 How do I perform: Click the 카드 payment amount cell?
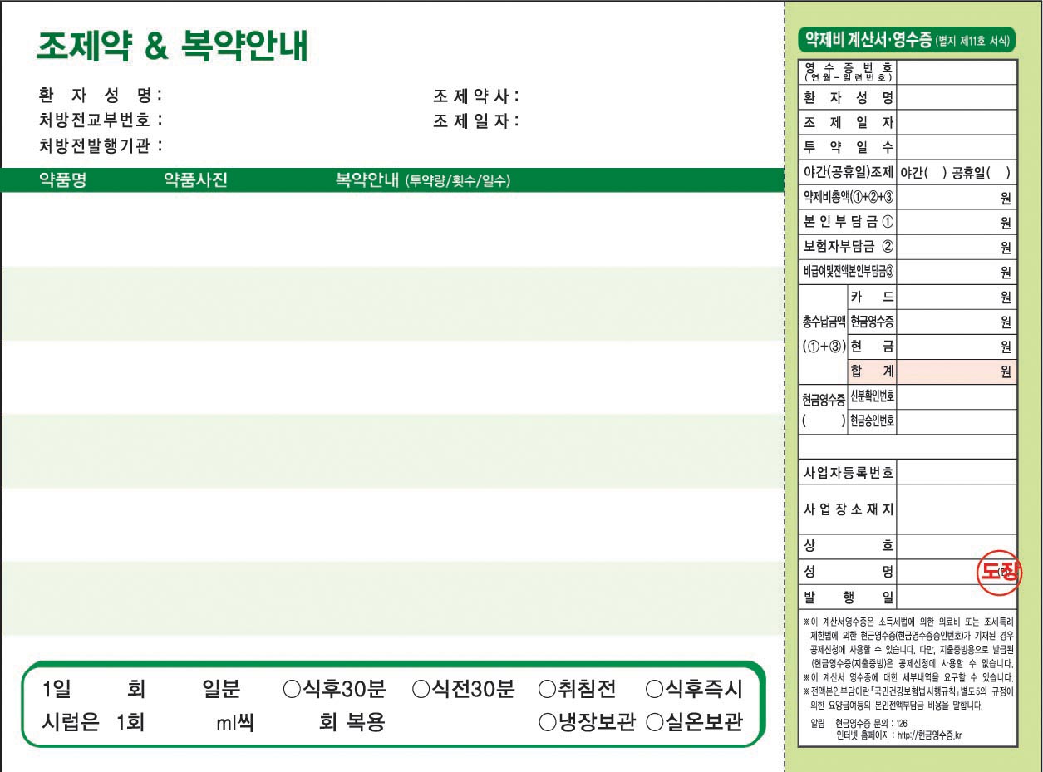pyautogui.click(x=957, y=297)
